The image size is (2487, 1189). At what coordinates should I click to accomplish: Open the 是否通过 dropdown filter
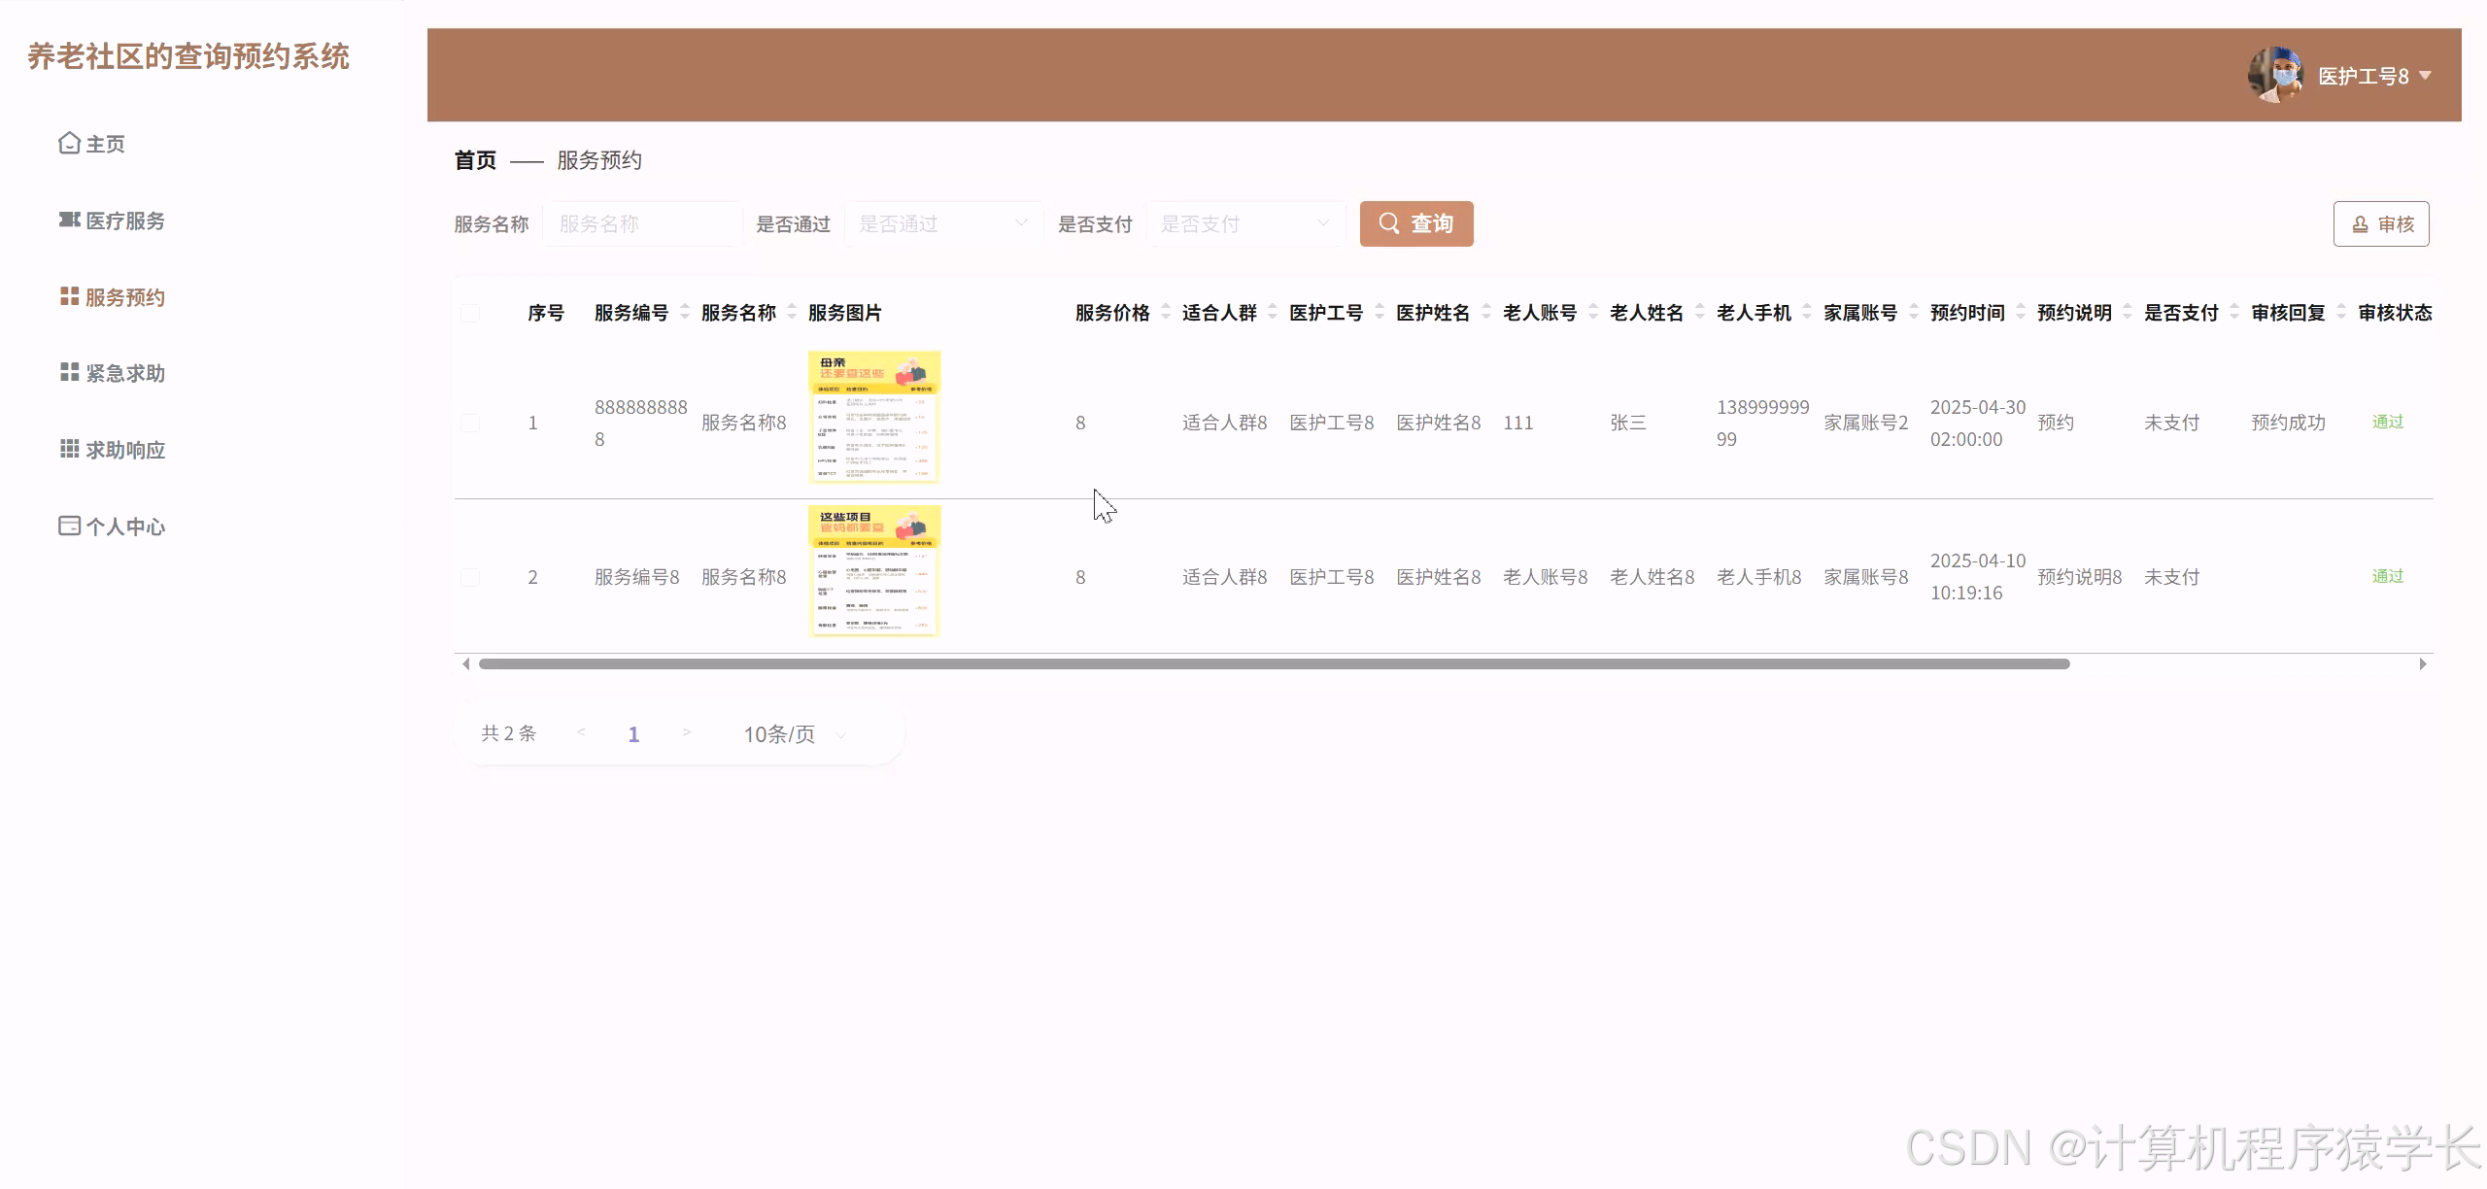(942, 224)
